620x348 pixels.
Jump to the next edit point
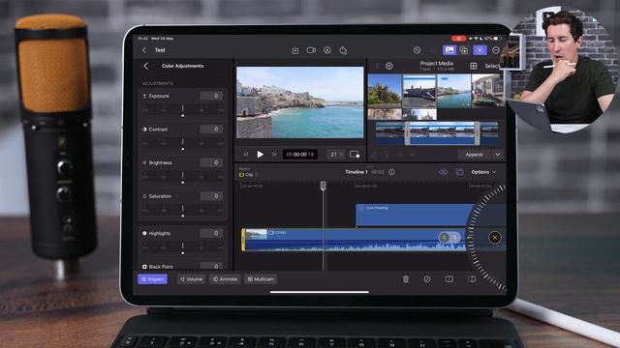click(x=274, y=155)
